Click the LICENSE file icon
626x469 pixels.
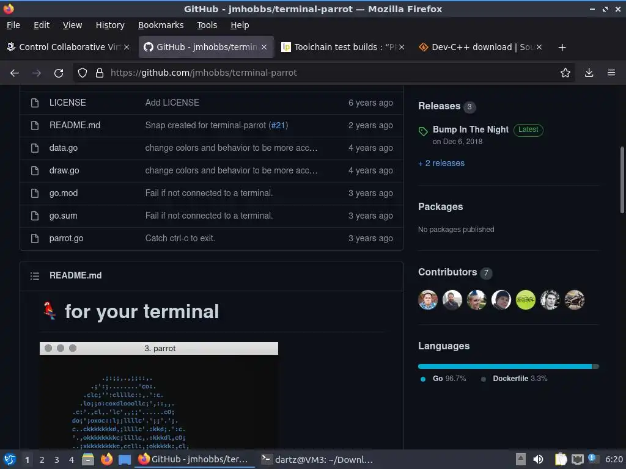pyautogui.click(x=35, y=103)
